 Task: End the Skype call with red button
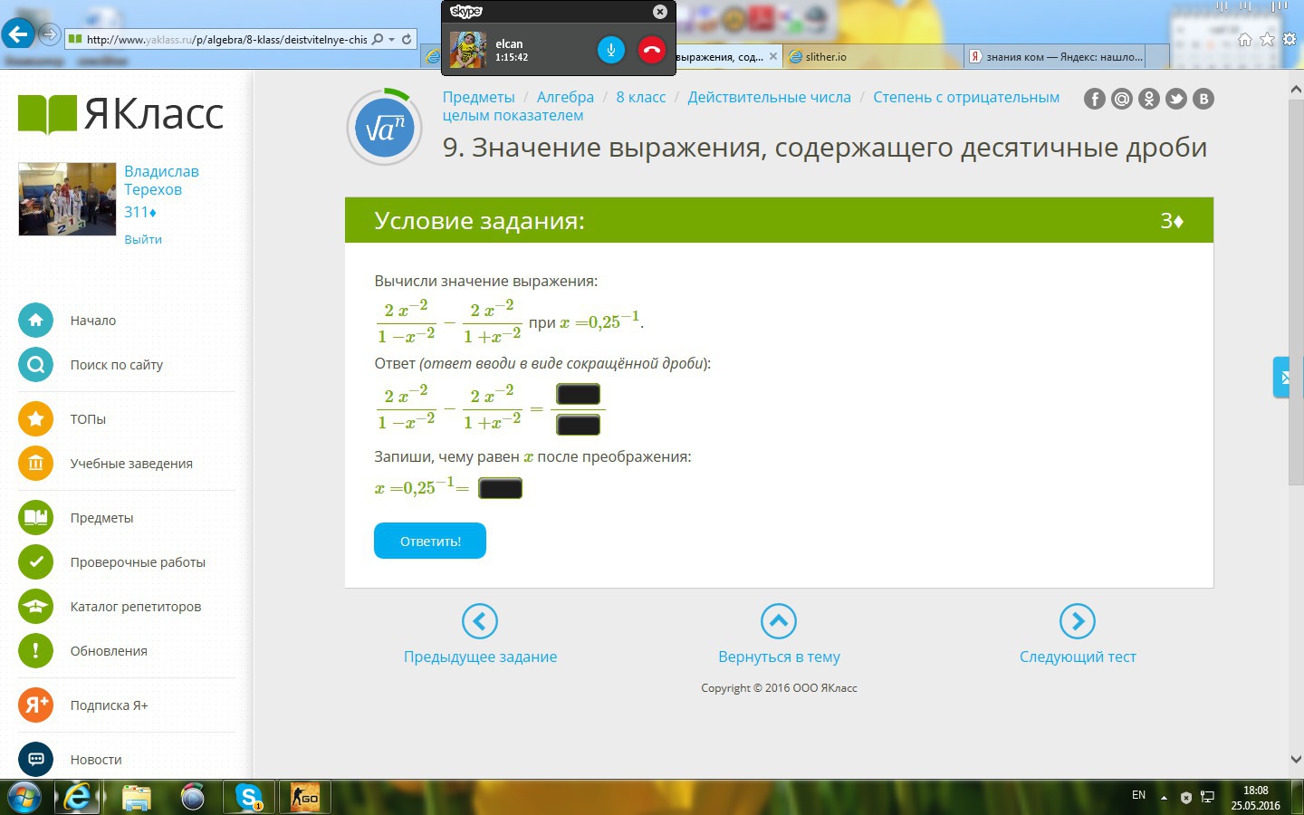tap(651, 50)
